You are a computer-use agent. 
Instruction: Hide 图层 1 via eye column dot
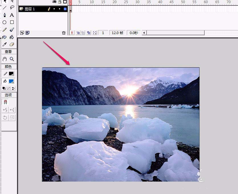point(54,9)
